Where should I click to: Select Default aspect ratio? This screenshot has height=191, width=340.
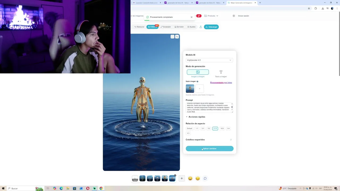tap(189, 128)
